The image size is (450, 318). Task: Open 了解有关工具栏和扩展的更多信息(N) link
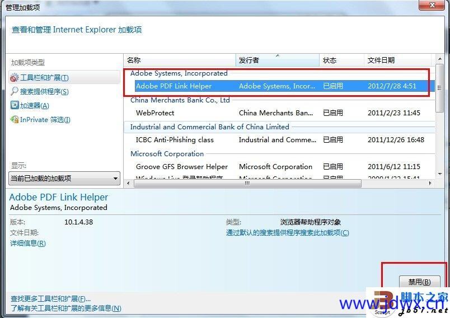[66, 308]
